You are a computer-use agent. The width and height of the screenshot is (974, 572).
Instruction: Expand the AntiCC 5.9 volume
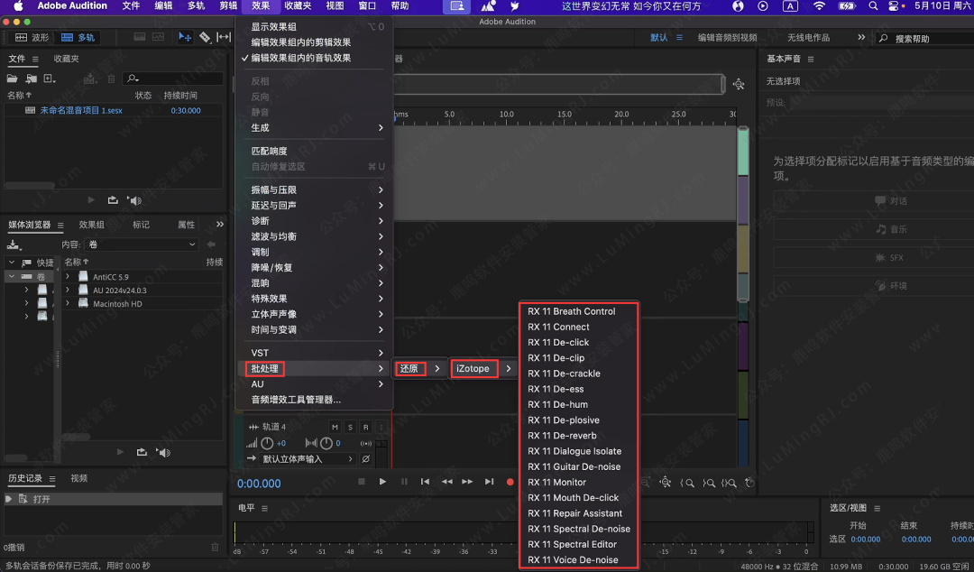pyautogui.click(x=68, y=277)
